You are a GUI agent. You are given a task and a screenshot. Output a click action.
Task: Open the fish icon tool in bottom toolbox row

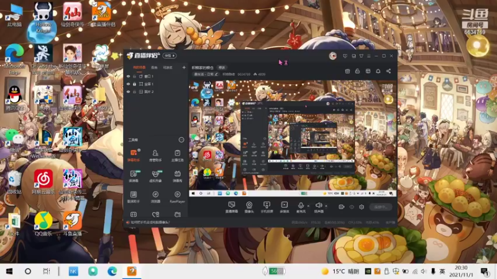pyautogui.click(x=177, y=215)
